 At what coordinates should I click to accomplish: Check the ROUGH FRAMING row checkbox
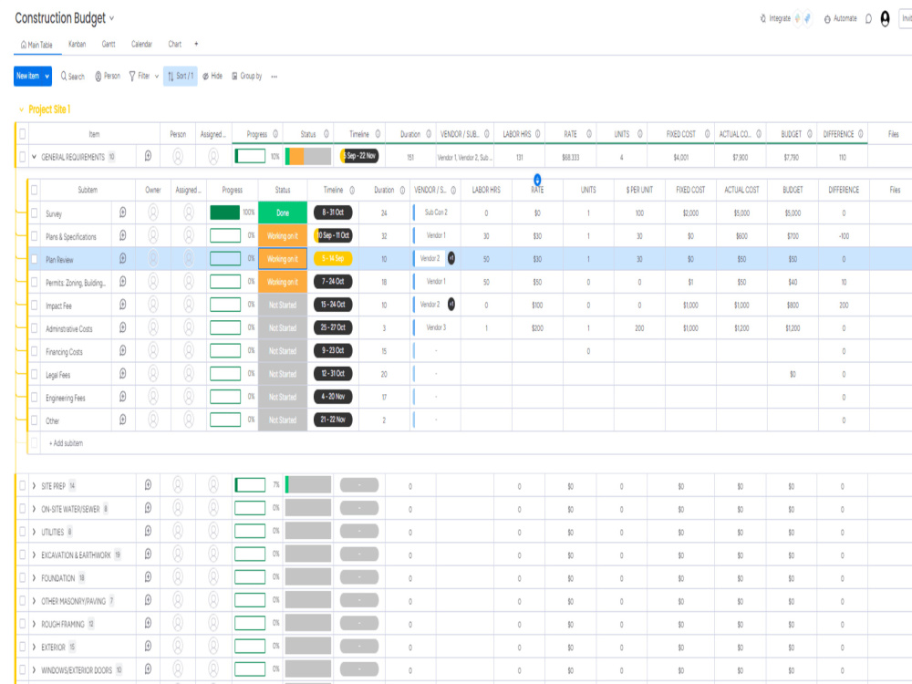(x=23, y=624)
